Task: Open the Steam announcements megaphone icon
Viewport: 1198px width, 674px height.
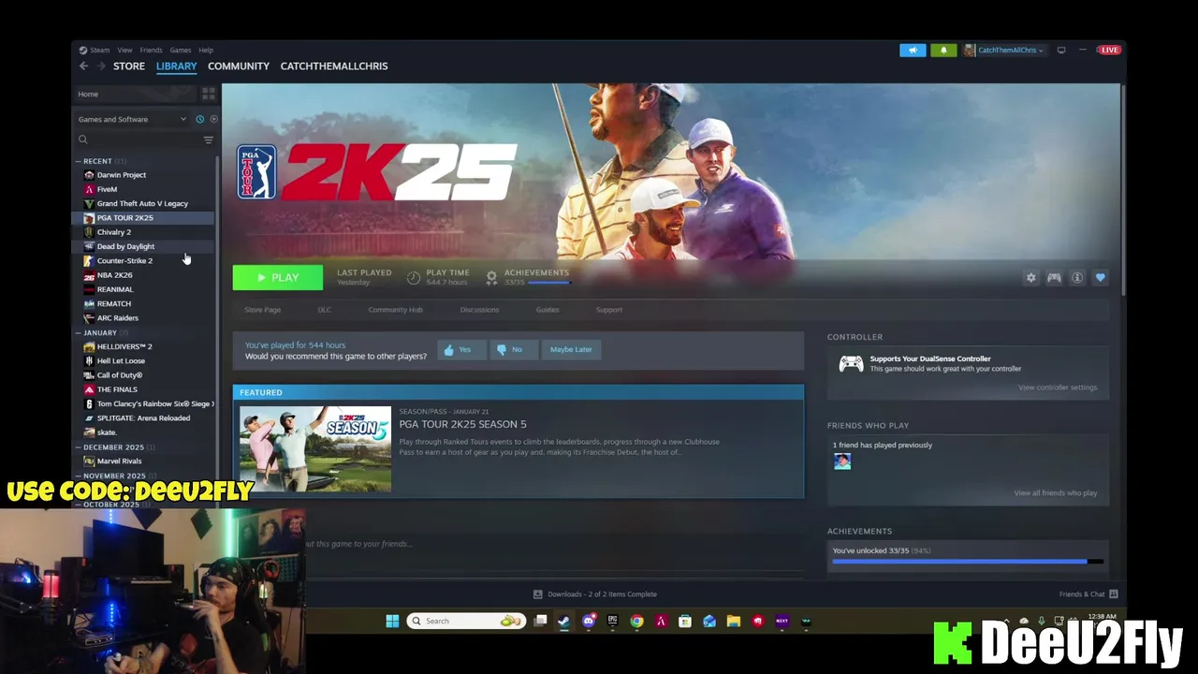Action: click(x=913, y=50)
